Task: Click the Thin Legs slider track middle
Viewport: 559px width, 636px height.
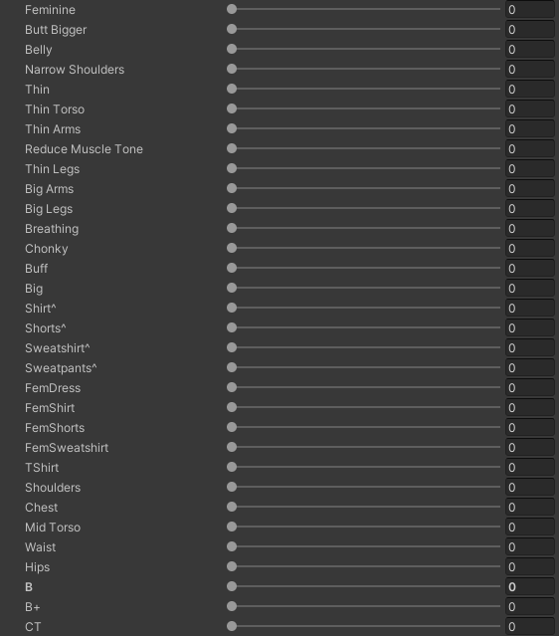Action: tap(366, 168)
